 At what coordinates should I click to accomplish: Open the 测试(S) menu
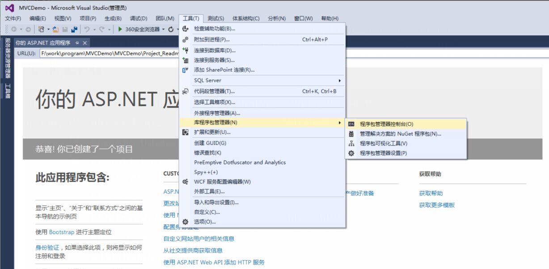click(x=216, y=18)
